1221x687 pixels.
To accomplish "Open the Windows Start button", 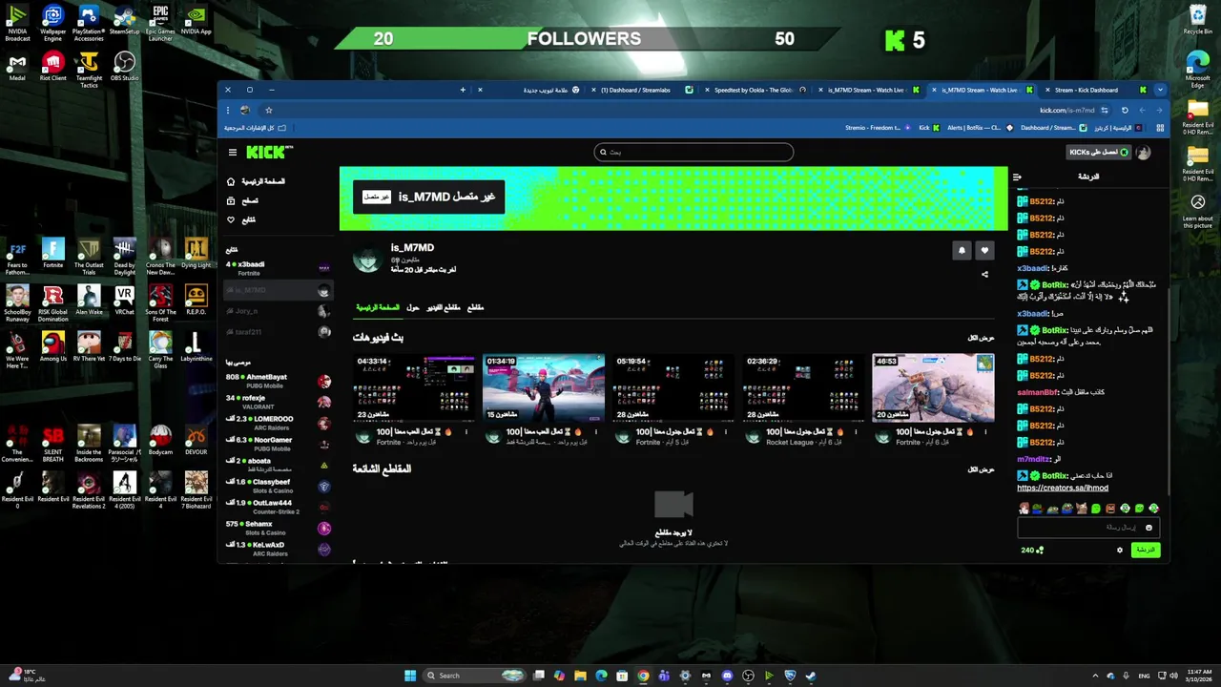I will (x=410, y=676).
